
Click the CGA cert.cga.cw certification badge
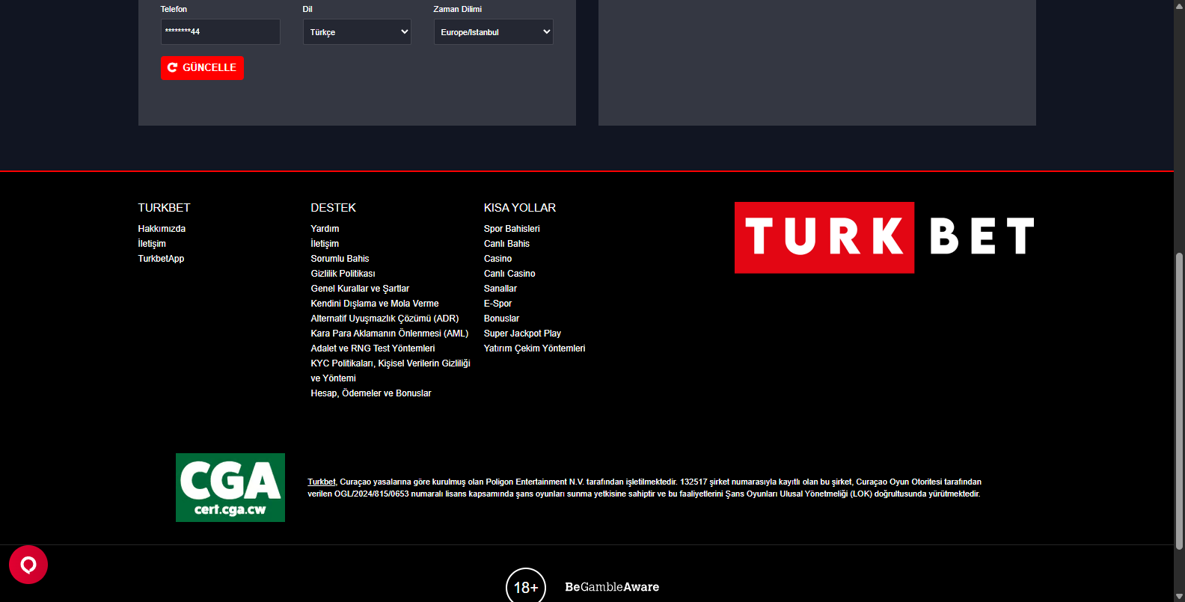[x=230, y=488]
